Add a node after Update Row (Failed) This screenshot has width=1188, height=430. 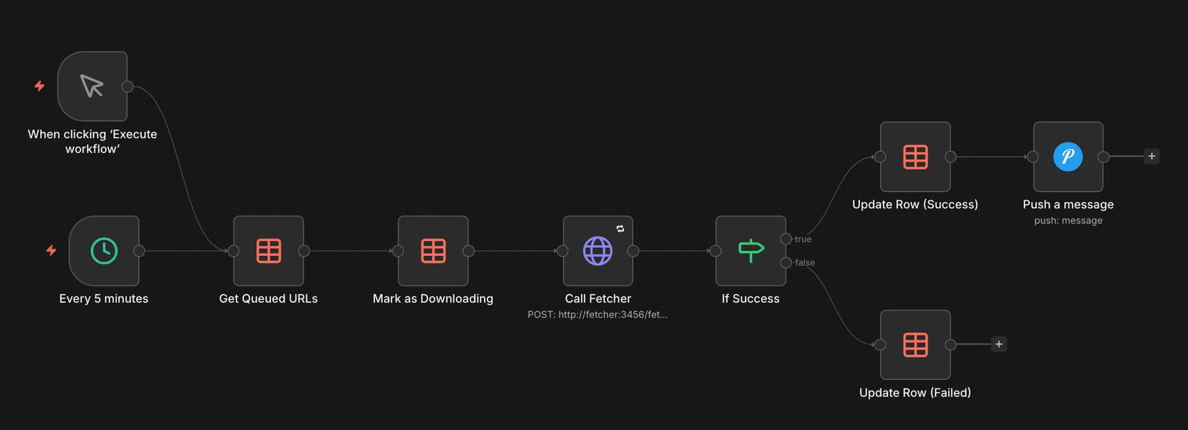click(999, 344)
